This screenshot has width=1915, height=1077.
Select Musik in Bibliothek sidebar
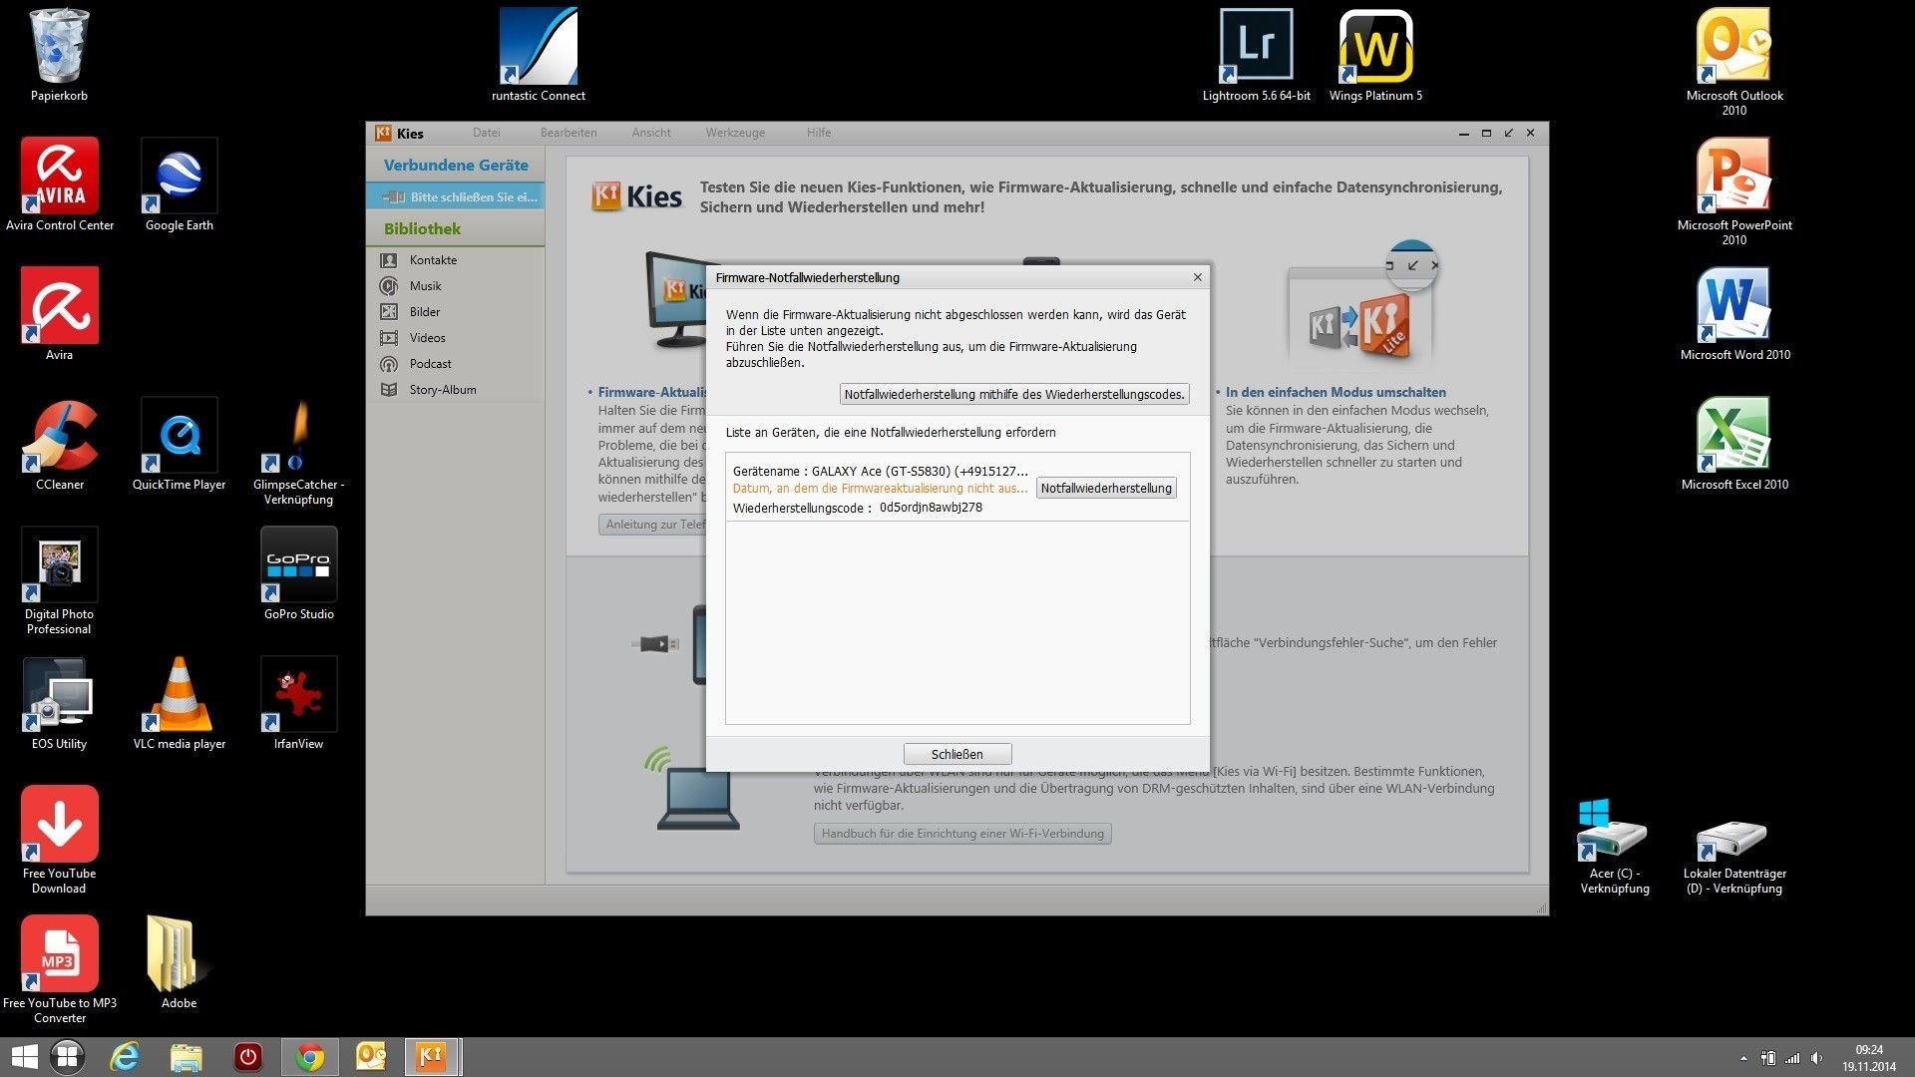coord(456,286)
